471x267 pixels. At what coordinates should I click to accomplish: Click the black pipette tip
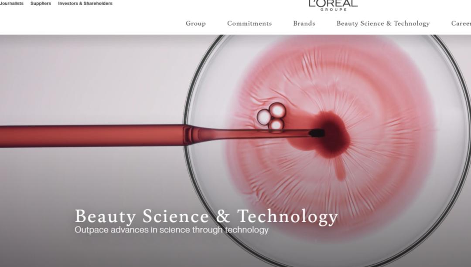(x=317, y=133)
